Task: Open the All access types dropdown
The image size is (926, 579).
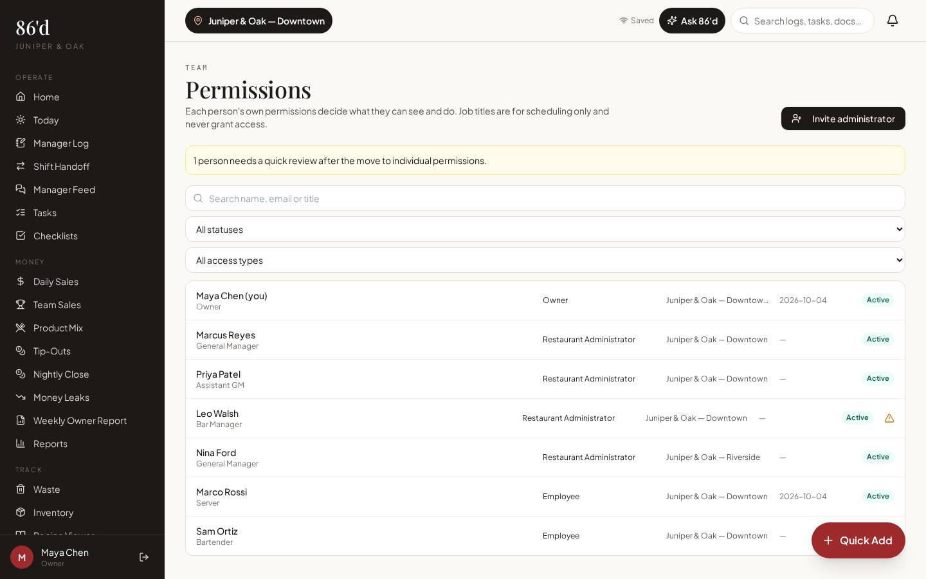Action: 545,260
